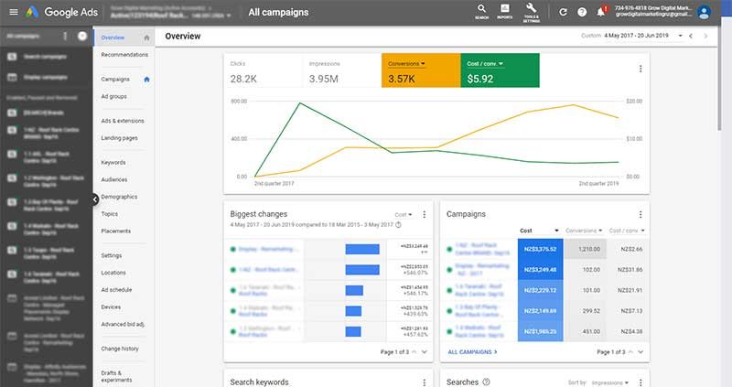This screenshot has height=387, width=732.
Task: Refresh the account data
Action: (x=563, y=12)
